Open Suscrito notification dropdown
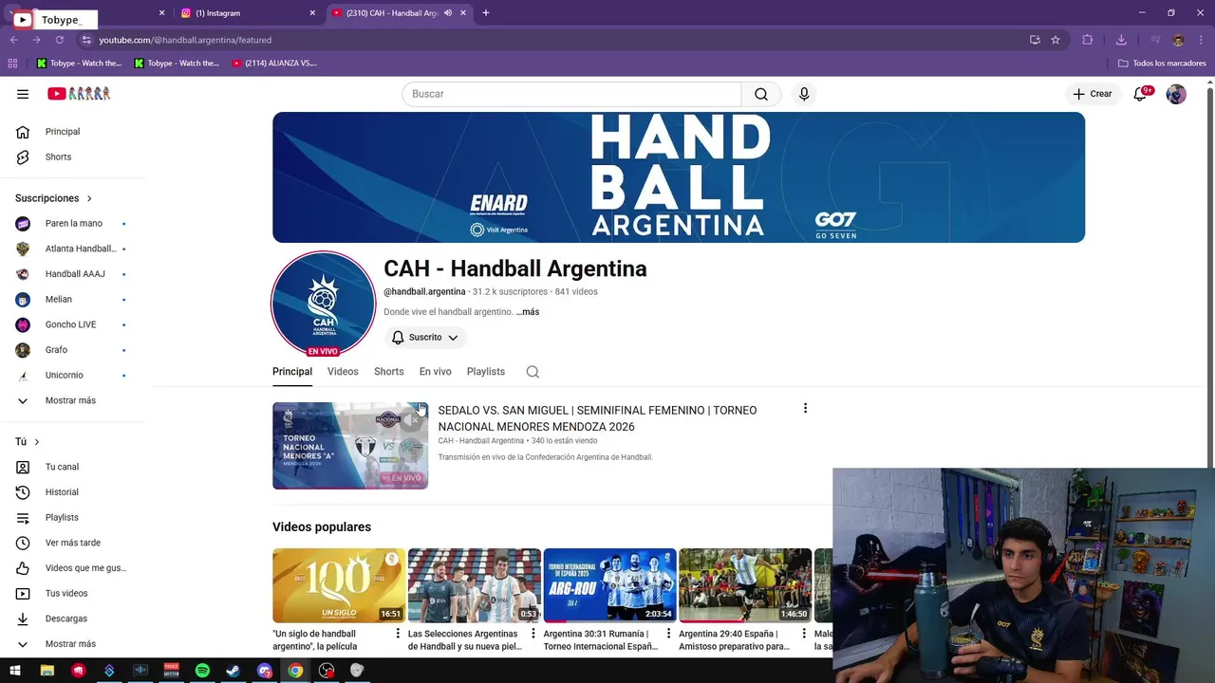The width and height of the screenshot is (1215, 683). (x=425, y=338)
